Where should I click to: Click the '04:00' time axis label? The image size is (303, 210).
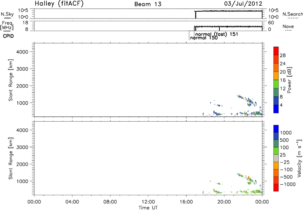pos(72,202)
